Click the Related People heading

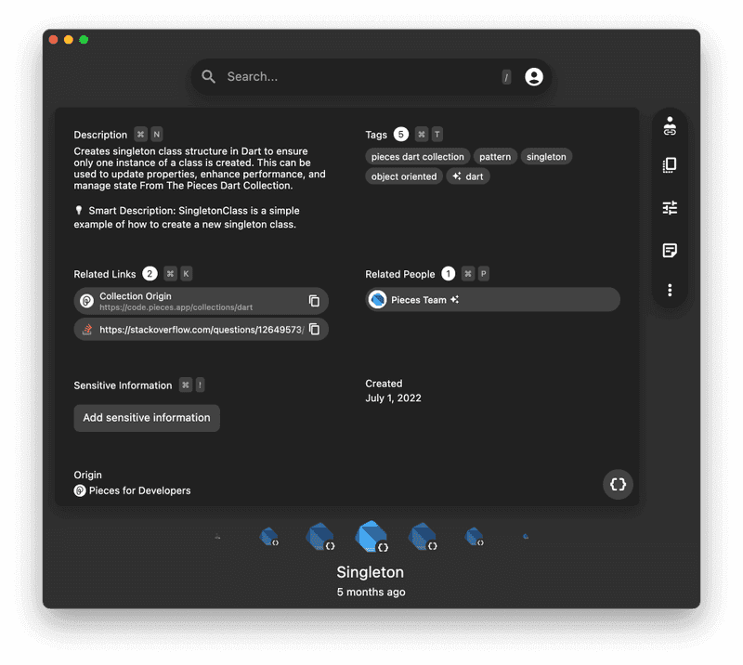click(x=400, y=274)
